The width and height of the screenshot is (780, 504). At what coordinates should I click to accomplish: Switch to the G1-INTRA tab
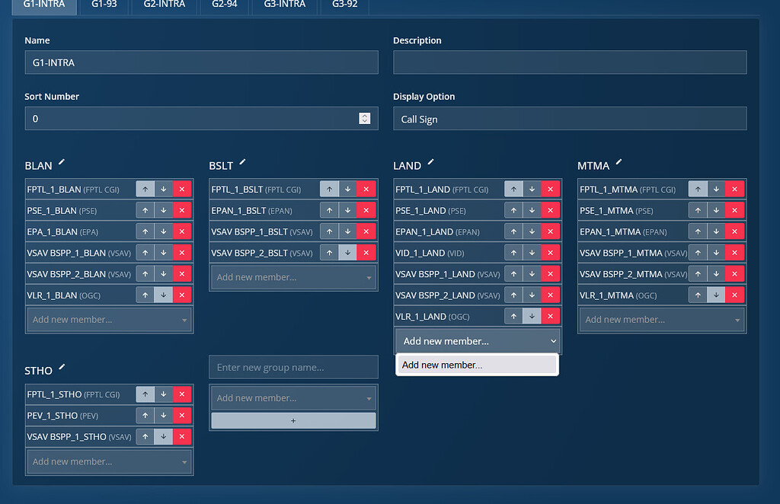coord(44,5)
